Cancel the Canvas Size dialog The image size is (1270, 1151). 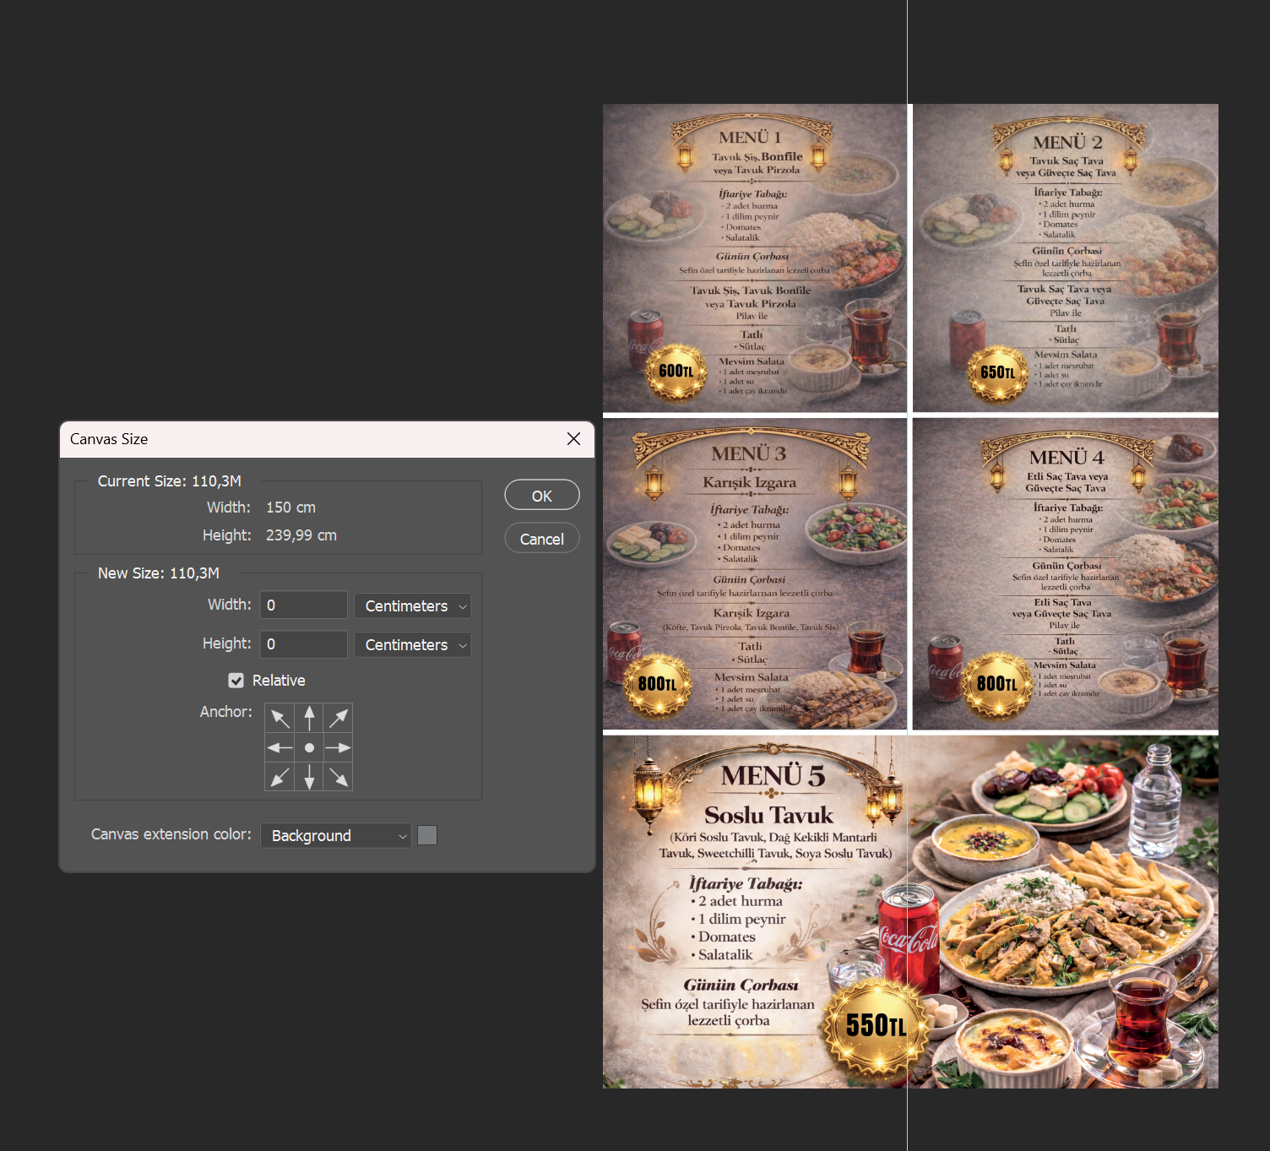click(x=541, y=539)
